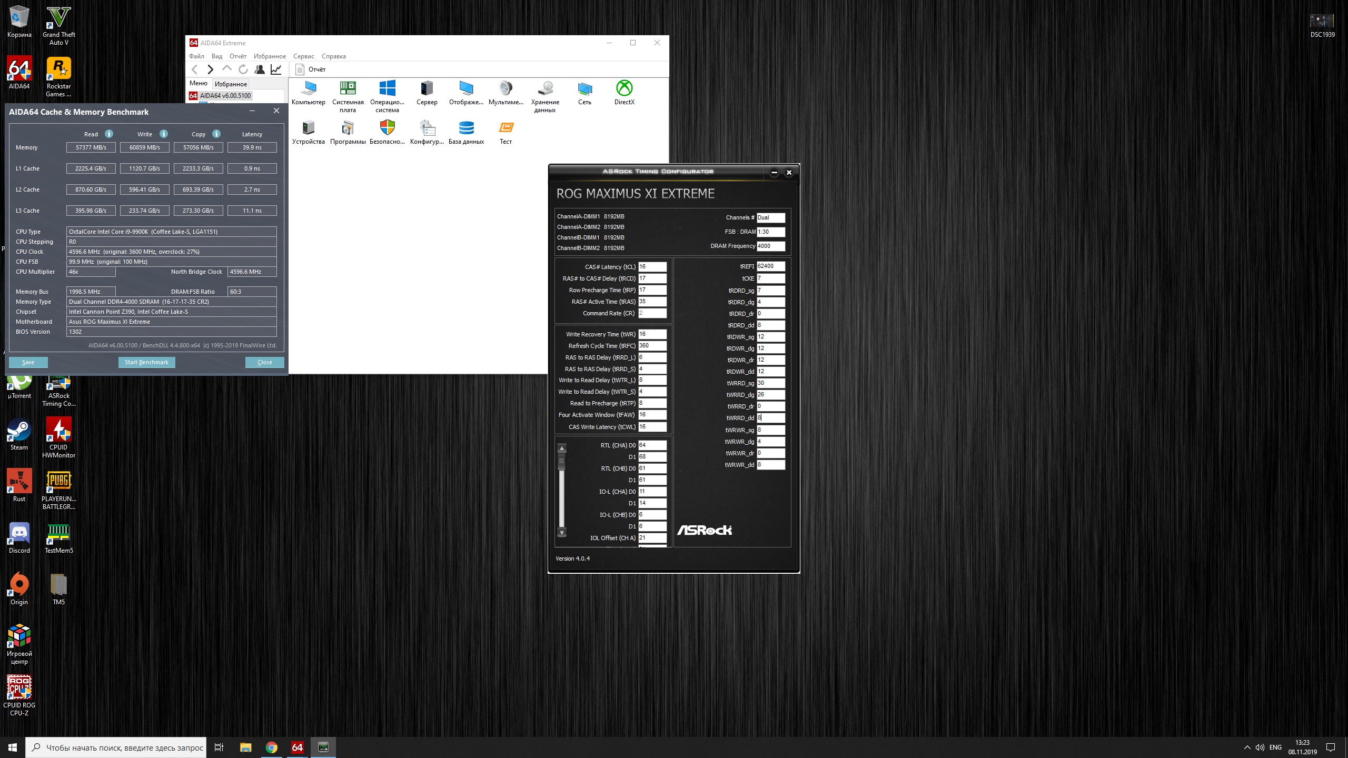
Task: Click the Save button
Action: (x=28, y=362)
